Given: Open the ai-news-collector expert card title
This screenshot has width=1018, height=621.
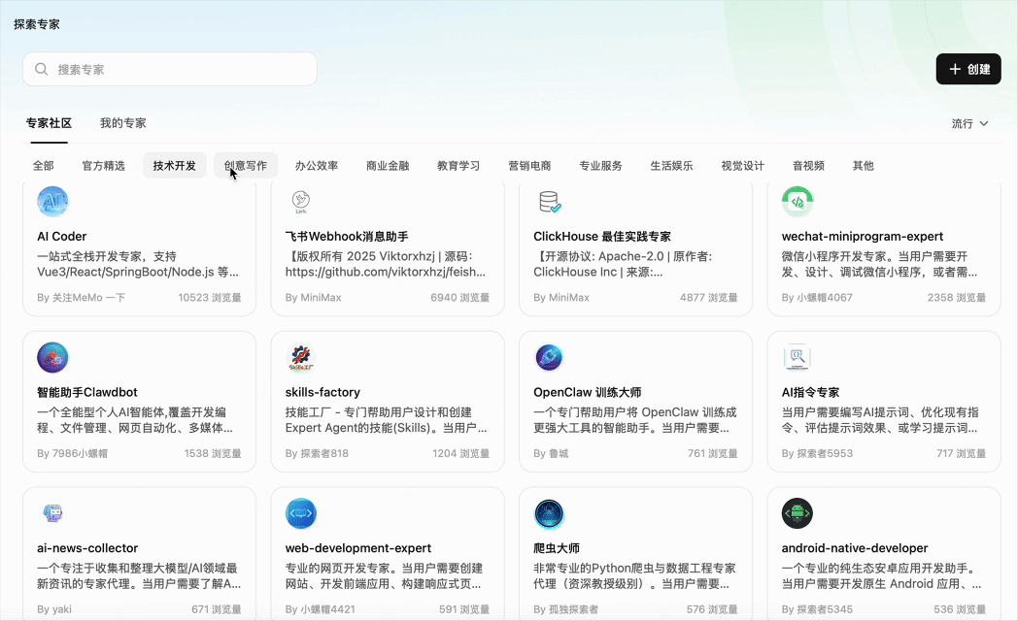Looking at the screenshot, I should [x=87, y=548].
